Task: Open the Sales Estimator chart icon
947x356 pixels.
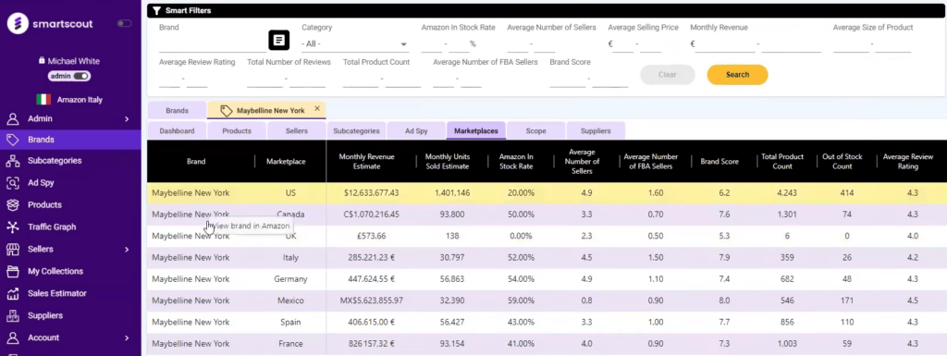Action: pos(13,294)
